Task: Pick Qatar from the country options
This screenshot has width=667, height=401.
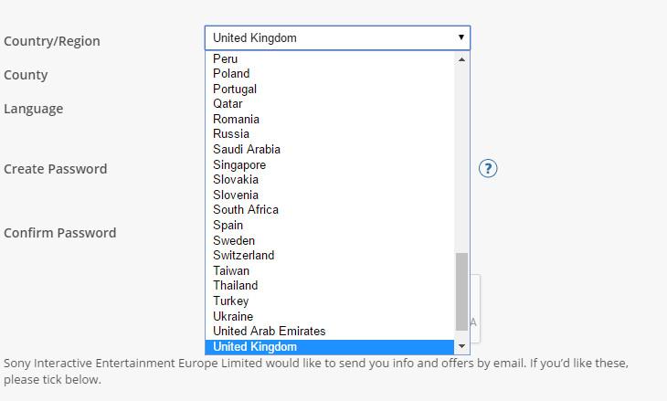Action: (x=330, y=104)
